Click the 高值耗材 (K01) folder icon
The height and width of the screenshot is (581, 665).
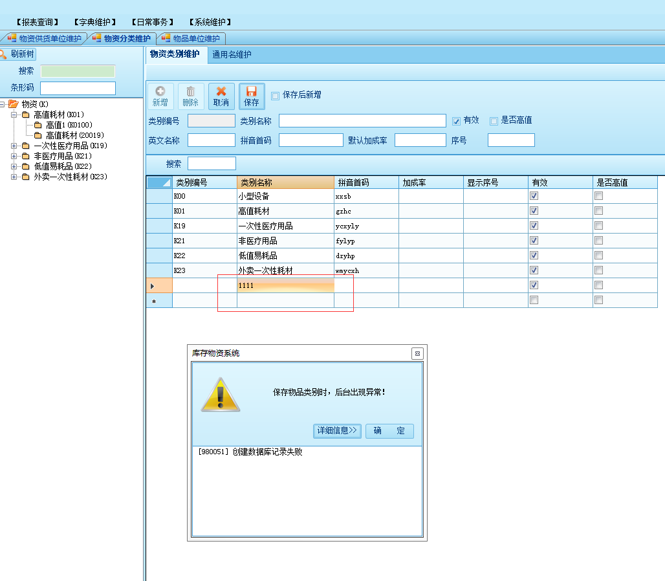25,115
